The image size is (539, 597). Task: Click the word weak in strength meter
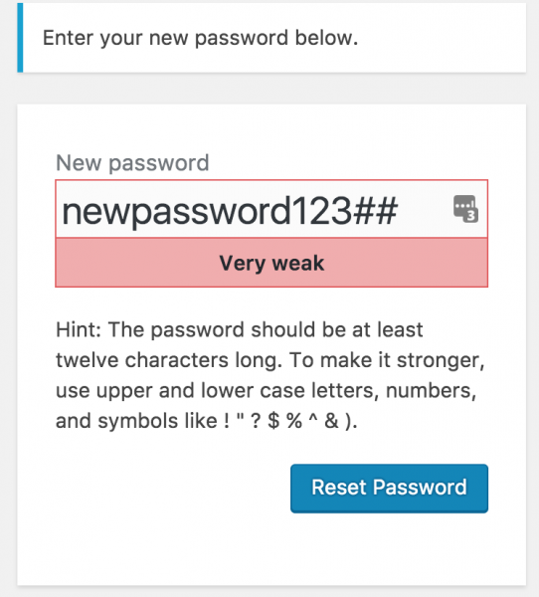click(298, 263)
